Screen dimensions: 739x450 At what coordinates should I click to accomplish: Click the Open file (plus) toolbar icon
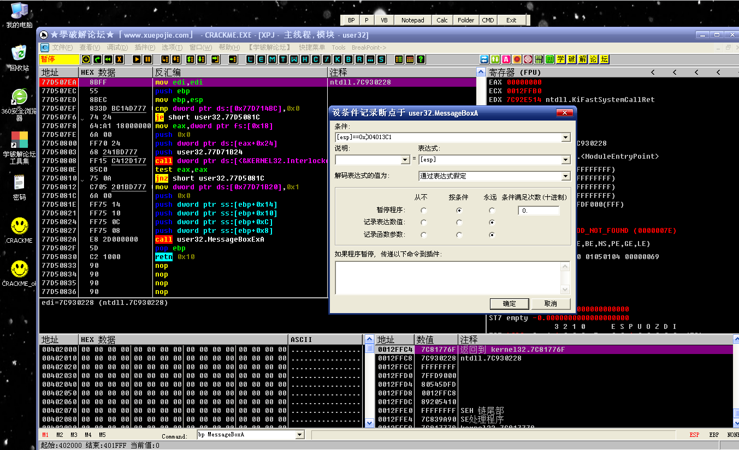(86, 59)
